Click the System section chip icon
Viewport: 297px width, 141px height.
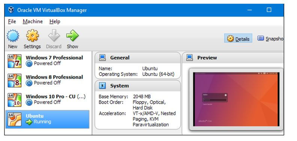pos(102,86)
